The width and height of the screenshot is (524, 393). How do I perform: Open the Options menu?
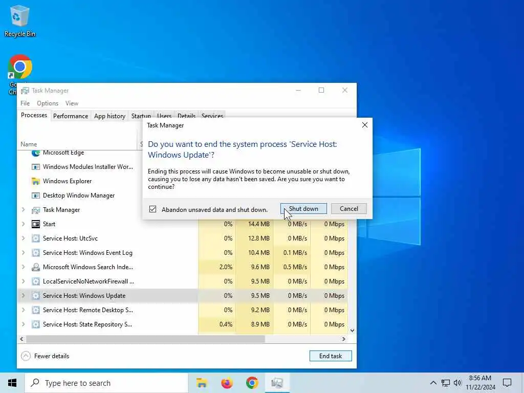point(48,103)
